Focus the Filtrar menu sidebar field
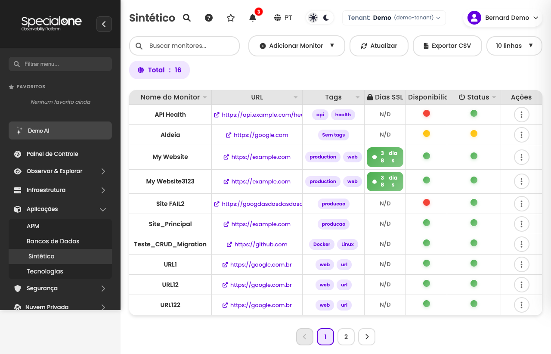The height and width of the screenshot is (354, 551). [x=60, y=64]
